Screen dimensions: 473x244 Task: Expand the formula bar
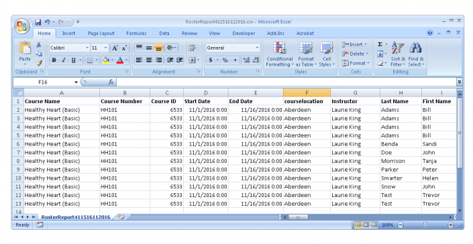tap(459, 82)
